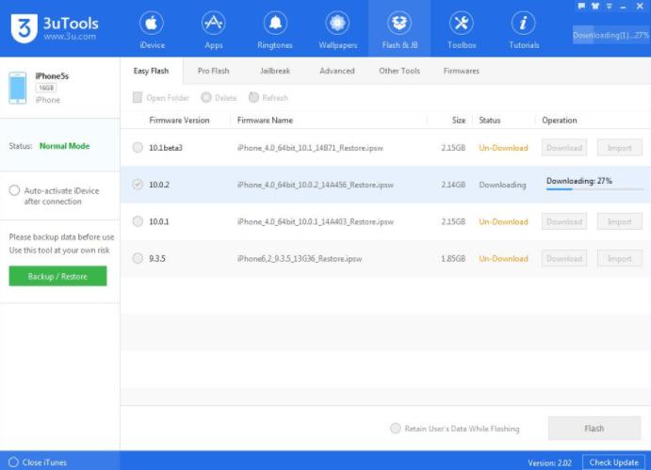Enable Auto-activate iDevice after connection
Image resolution: width=651 pixels, height=470 pixels.
click(14, 190)
